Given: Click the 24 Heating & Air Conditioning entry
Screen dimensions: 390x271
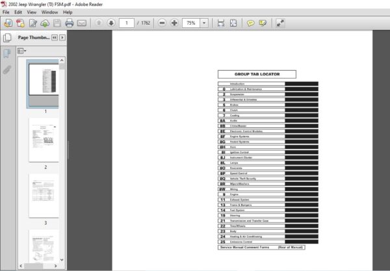Looking at the screenshot, I should pos(268,237).
